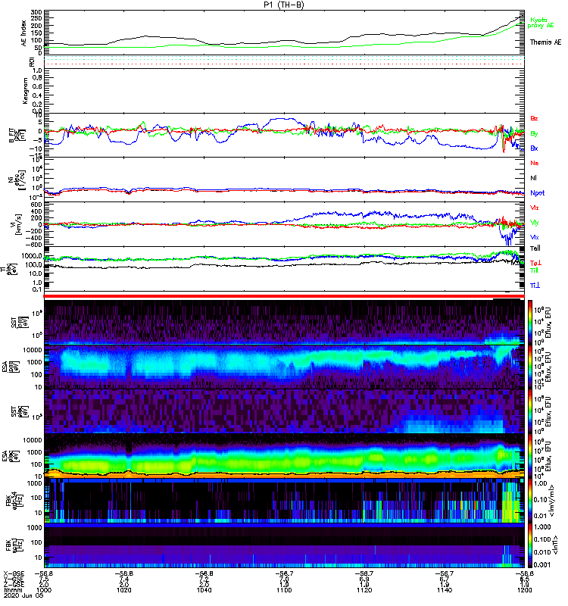Click the ESA electron panel Eflux color bar
568x606 pixels.
pyautogui.click(x=530, y=457)
